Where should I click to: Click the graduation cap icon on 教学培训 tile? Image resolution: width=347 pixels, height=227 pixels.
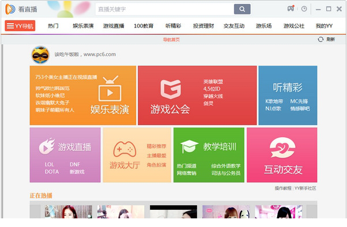click(189, 146)
